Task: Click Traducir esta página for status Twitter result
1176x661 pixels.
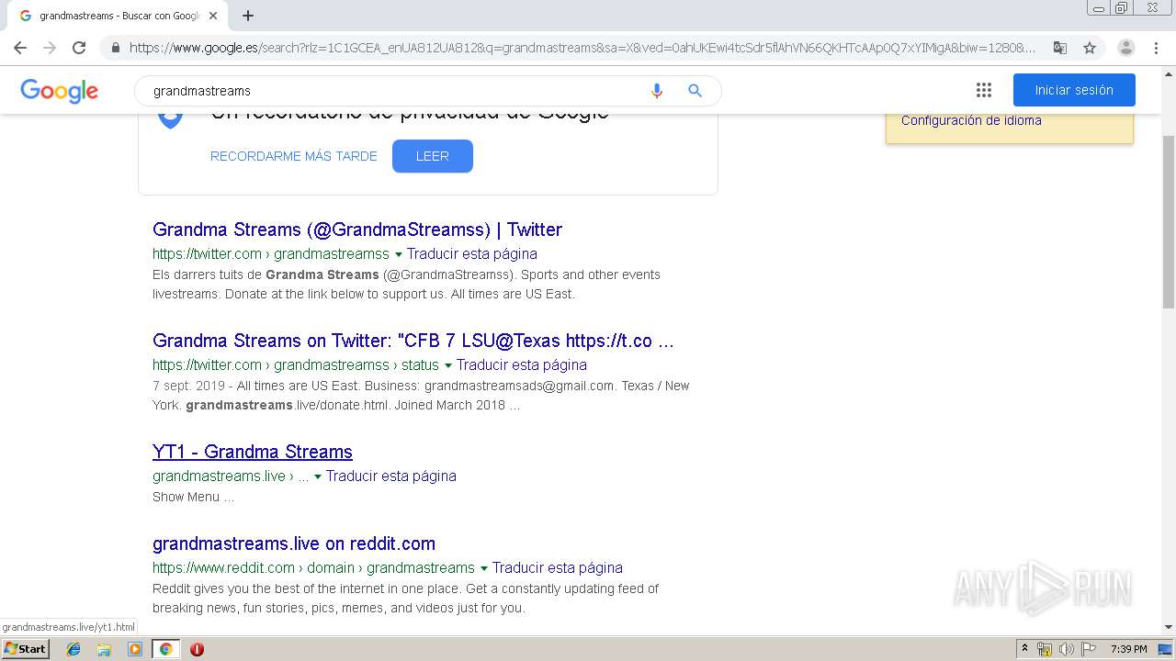Action: (x=522, y=364)
